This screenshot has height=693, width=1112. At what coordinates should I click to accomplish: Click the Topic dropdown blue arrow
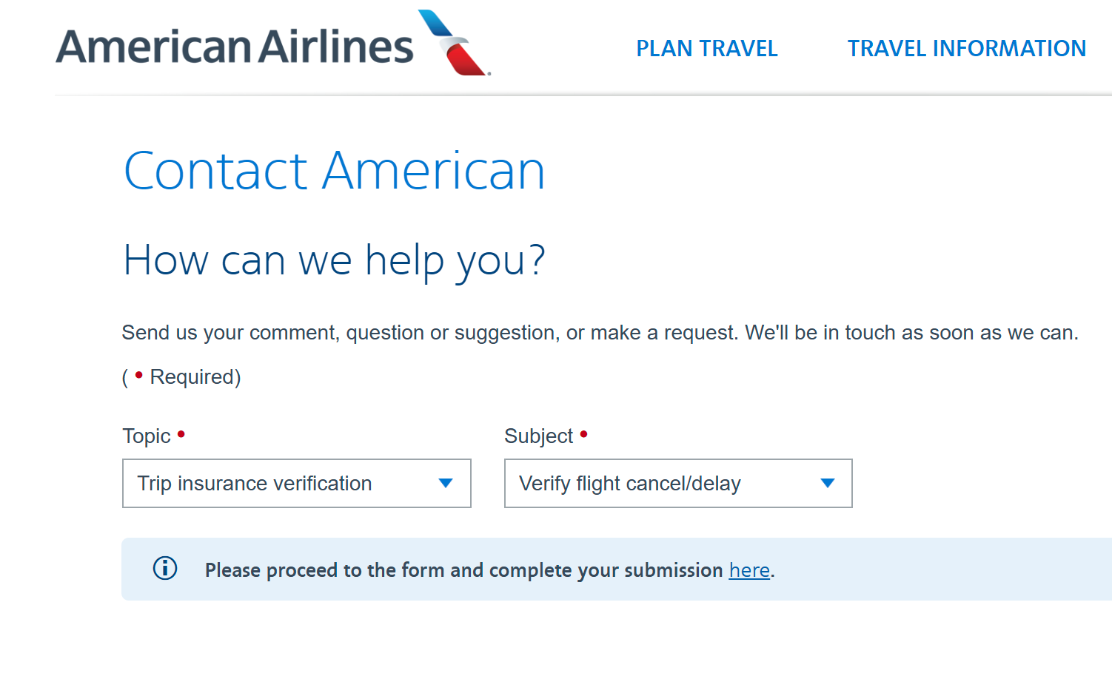click(x=446, y=484)
